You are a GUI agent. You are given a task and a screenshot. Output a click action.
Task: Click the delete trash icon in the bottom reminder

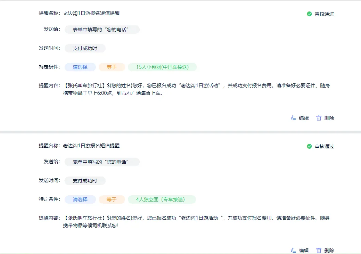319,250
